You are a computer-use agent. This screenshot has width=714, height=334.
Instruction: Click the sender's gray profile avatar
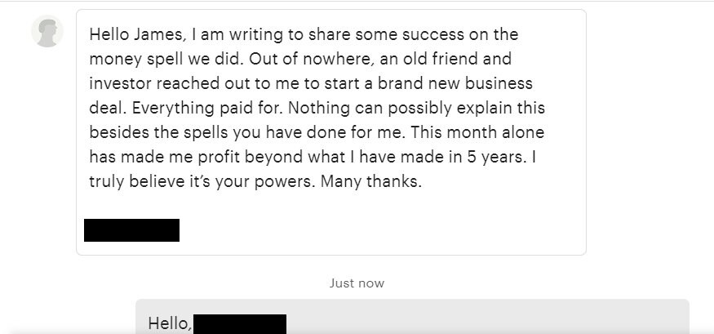pos(47,31)
